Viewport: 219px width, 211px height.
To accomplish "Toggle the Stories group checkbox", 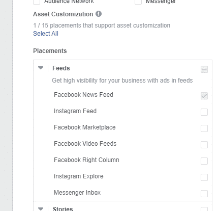I will (204, 209).
